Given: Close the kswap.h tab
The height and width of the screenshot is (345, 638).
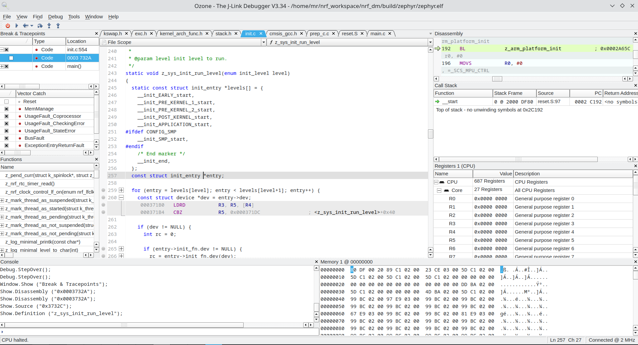Looking at the screenshot, I should point(126,34).
